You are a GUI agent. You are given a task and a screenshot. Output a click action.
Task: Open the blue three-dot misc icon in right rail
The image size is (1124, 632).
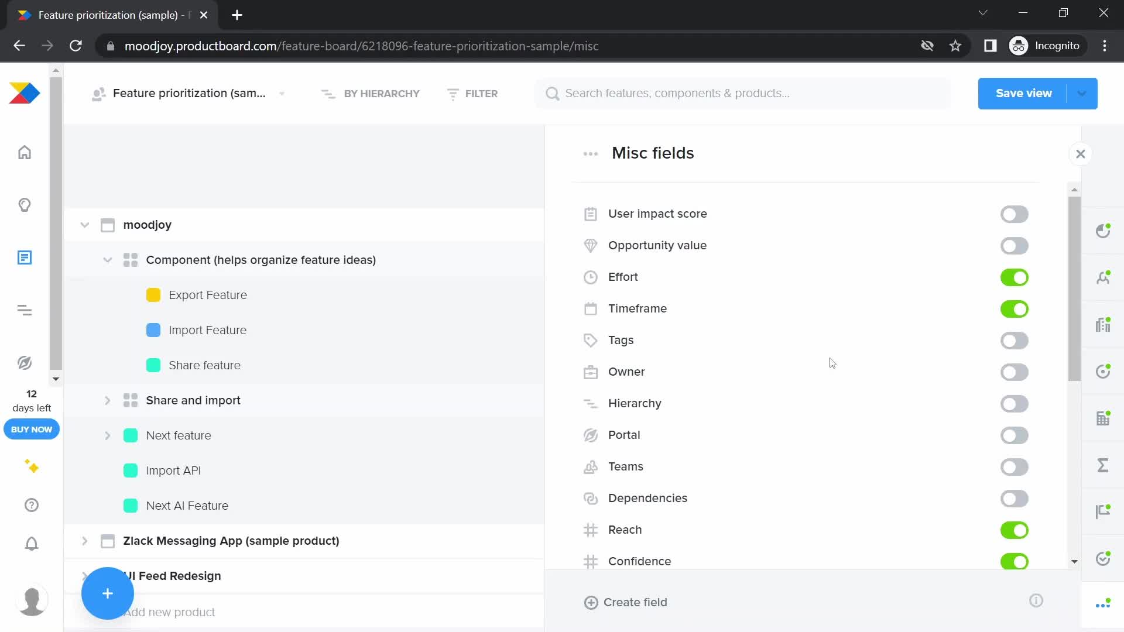tap(1103, 604)
